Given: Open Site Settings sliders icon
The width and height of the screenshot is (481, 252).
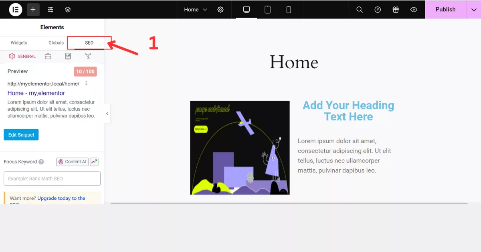Looking at the screenshot, I should [51, 10].
